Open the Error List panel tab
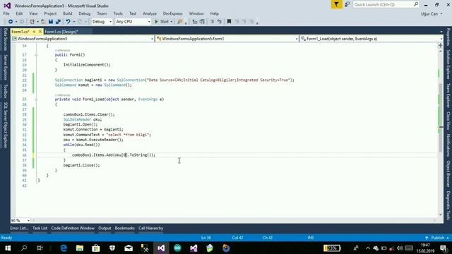 (19, 228)
